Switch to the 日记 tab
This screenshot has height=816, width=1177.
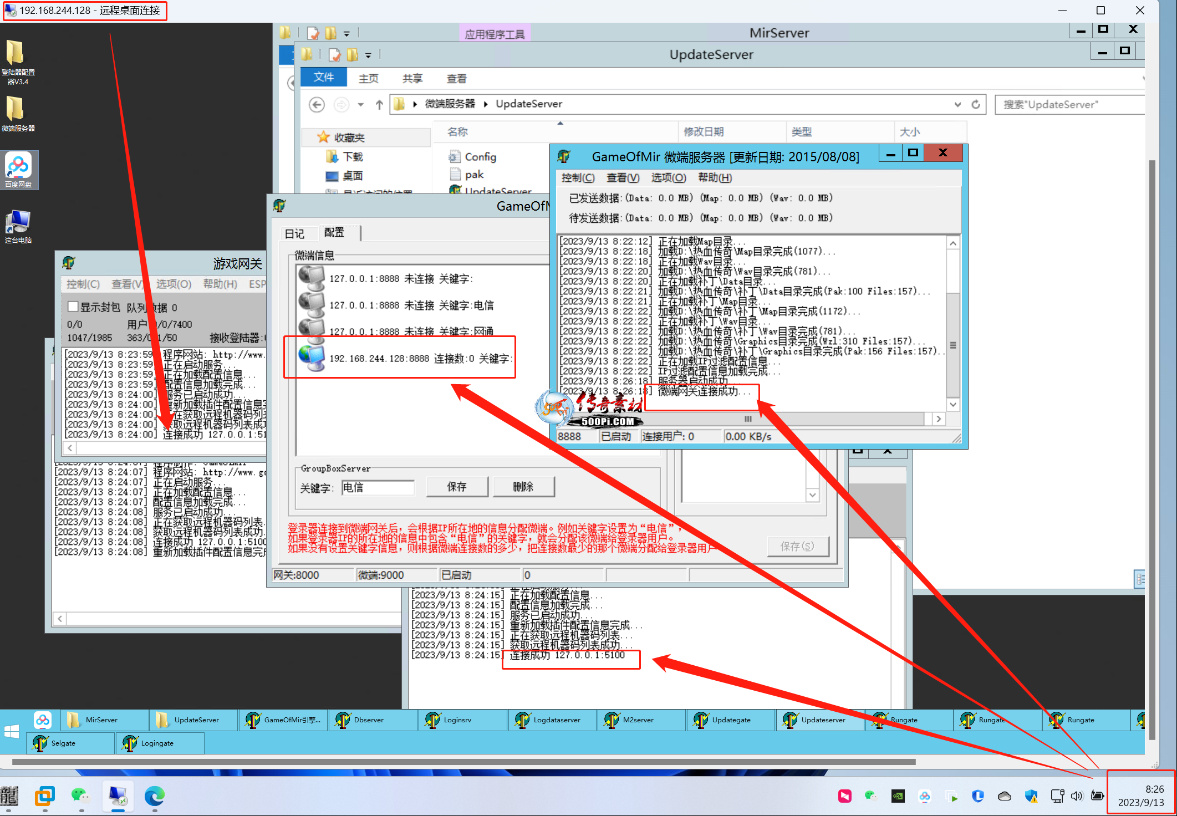coord(294,233)
